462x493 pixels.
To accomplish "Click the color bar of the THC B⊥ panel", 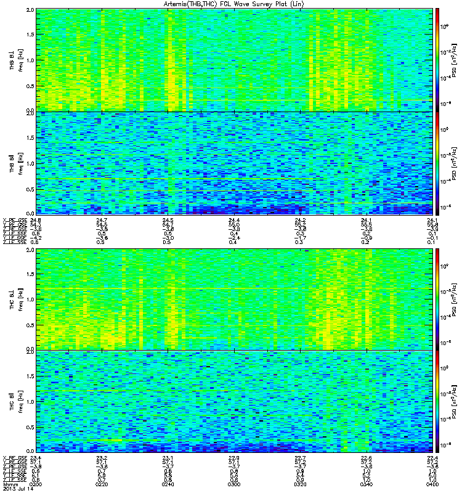I will pos(437,299).
